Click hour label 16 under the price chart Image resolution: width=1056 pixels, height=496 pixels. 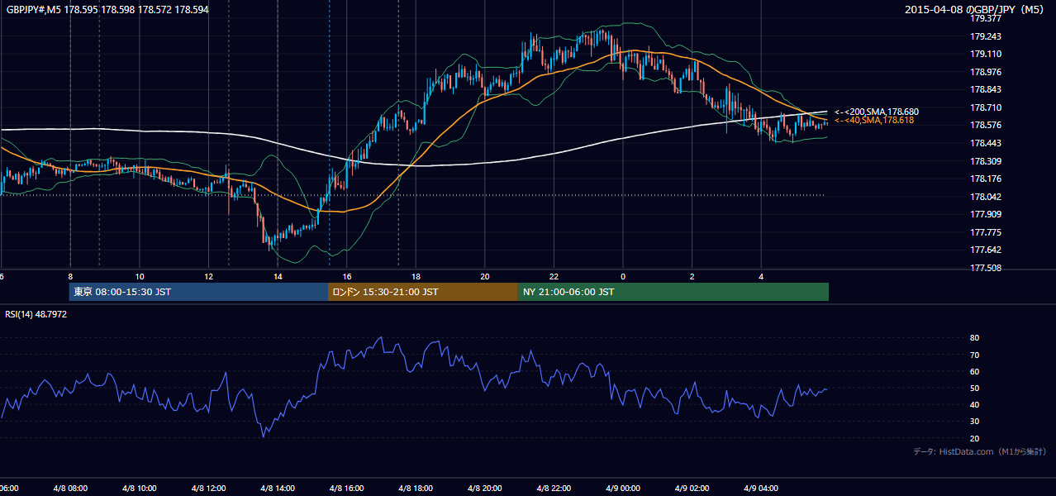click(347, 276)
